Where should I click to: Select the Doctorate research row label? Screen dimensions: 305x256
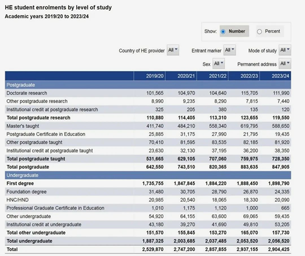point(26,93)
